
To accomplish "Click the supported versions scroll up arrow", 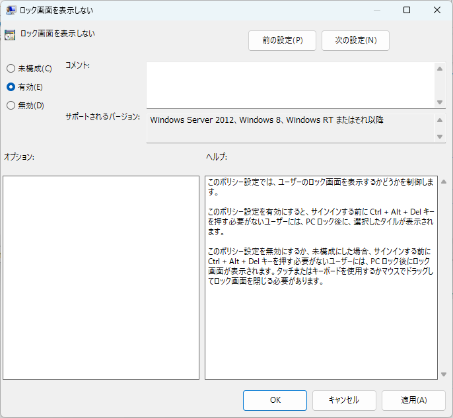I will click(440, 120).
